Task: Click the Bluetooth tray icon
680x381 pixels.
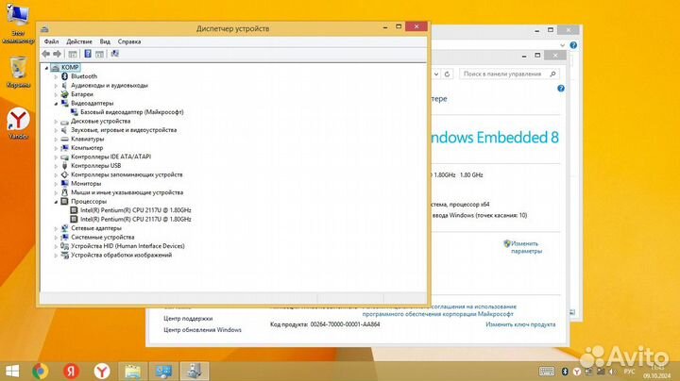Action: coord(565,372)
